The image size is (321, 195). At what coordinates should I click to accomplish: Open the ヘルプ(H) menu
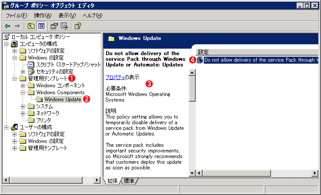(93, 16)
